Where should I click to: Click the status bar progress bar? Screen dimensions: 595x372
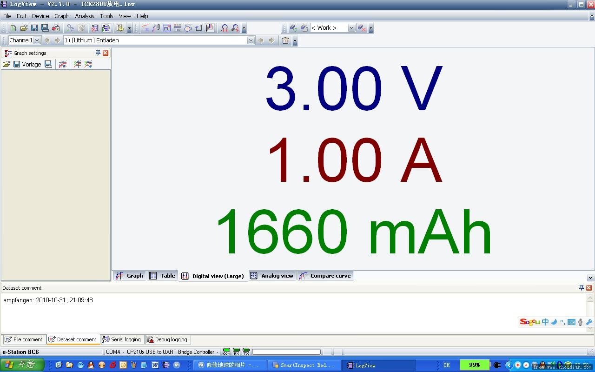pos(286,352)
